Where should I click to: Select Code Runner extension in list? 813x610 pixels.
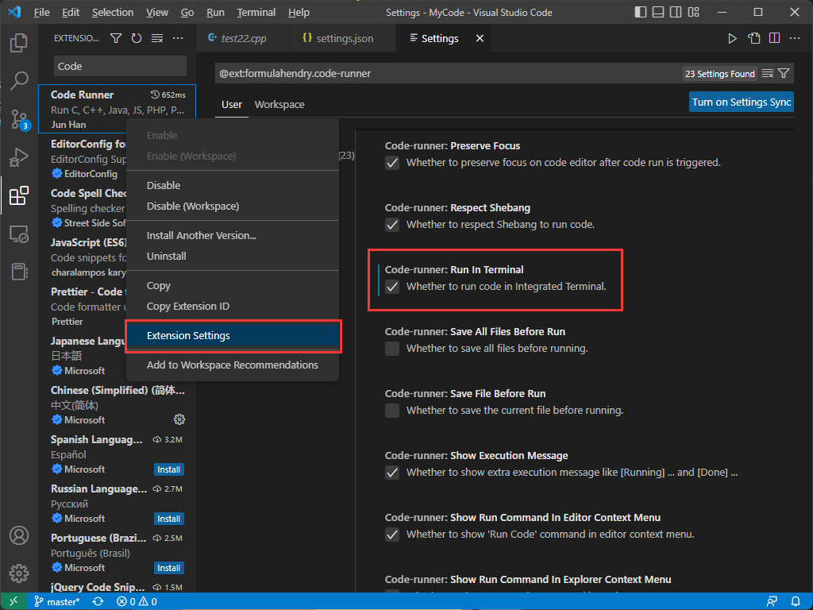[118, 109]
